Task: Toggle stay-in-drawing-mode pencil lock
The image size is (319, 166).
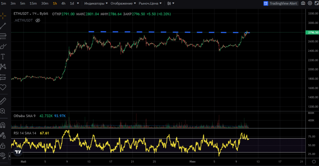Action: pyautogui.click(x=3, y=135)
